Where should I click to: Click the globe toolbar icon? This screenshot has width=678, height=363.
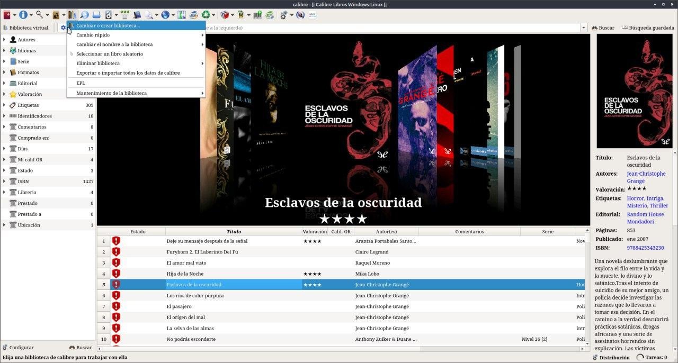click(x=165, y=15)
